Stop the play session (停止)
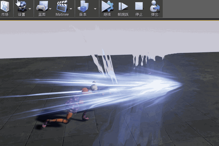The width and height of the screenshot is (219, 146). 139,9
